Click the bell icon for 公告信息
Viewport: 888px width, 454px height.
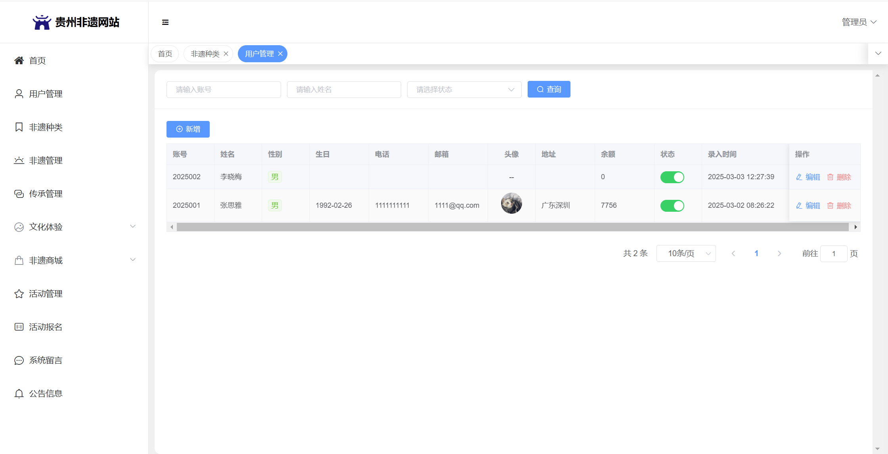[19, 393]
